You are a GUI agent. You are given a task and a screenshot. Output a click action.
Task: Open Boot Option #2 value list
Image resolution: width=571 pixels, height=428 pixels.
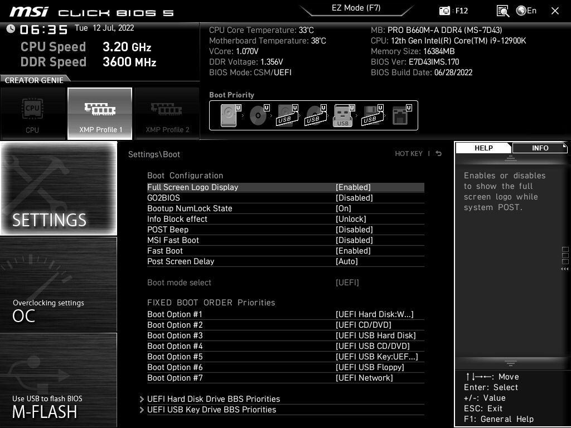[363, 325]
